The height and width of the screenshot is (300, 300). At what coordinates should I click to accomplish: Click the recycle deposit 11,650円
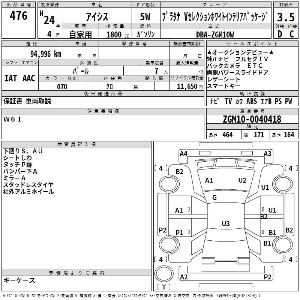pyautogui.click(x=190, y=87)
